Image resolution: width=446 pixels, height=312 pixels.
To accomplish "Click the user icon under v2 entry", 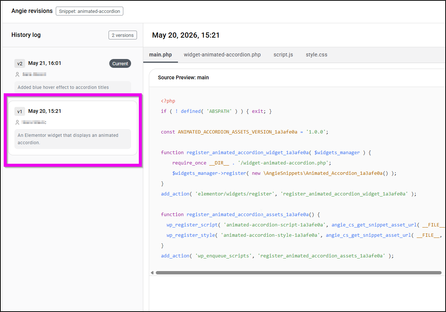I will (x=17, y=74).
